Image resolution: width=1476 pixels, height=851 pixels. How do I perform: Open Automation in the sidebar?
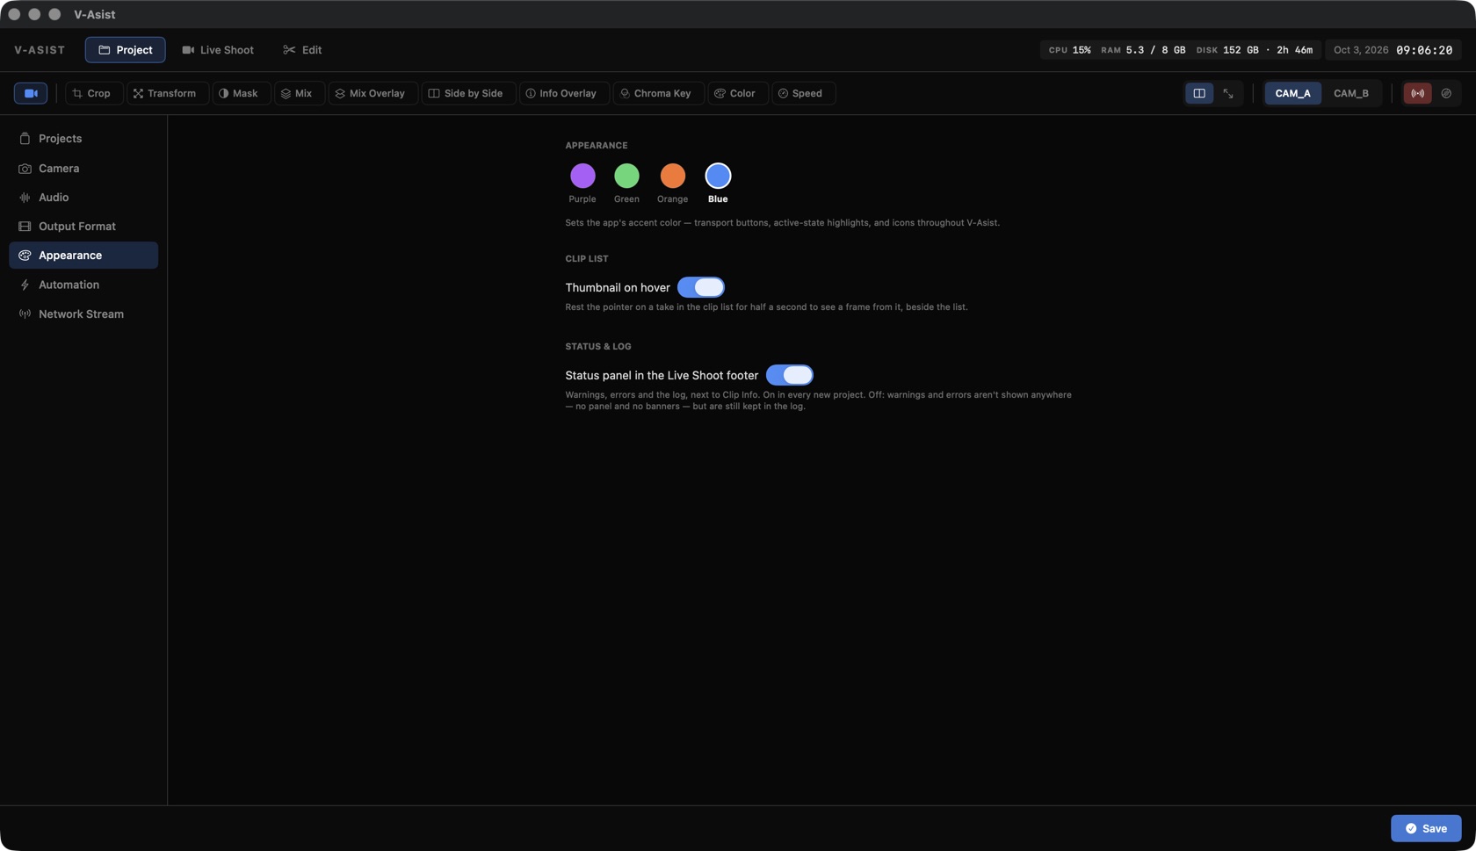pyautogui.click(x=83, y=285)
